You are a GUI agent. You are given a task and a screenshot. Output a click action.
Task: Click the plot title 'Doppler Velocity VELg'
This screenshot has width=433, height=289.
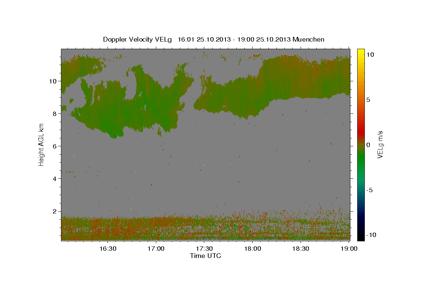pyautogui.click(x=137, y=39)
